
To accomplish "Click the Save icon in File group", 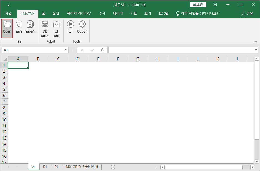I will click(x=19, y=27).
